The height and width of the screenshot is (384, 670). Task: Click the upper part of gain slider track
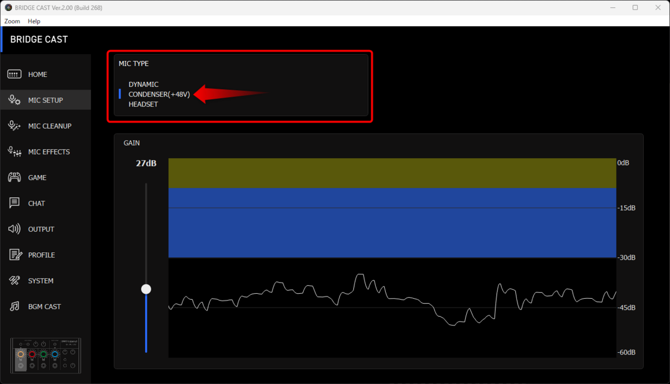pyautogui.click(x=146, y=233)
